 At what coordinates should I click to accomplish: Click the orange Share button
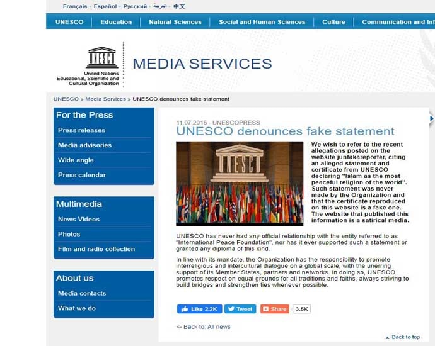tap(275, 309)
